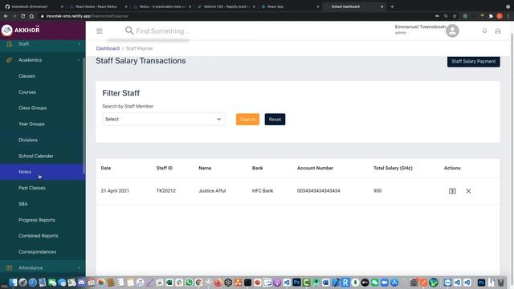Open Zoom from the dock
Viewport: 514px width, 289px height.
coord(384,283)
